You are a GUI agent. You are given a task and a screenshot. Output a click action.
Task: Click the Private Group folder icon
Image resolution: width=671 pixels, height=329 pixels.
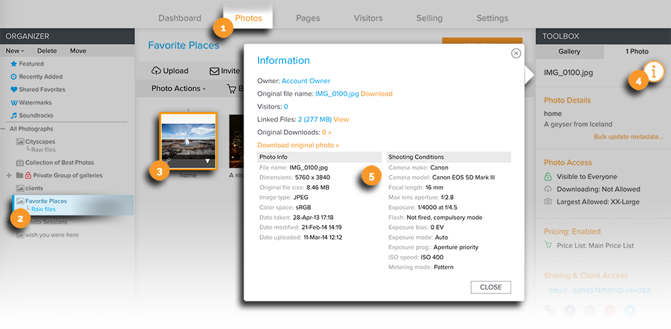pos(19,175)
